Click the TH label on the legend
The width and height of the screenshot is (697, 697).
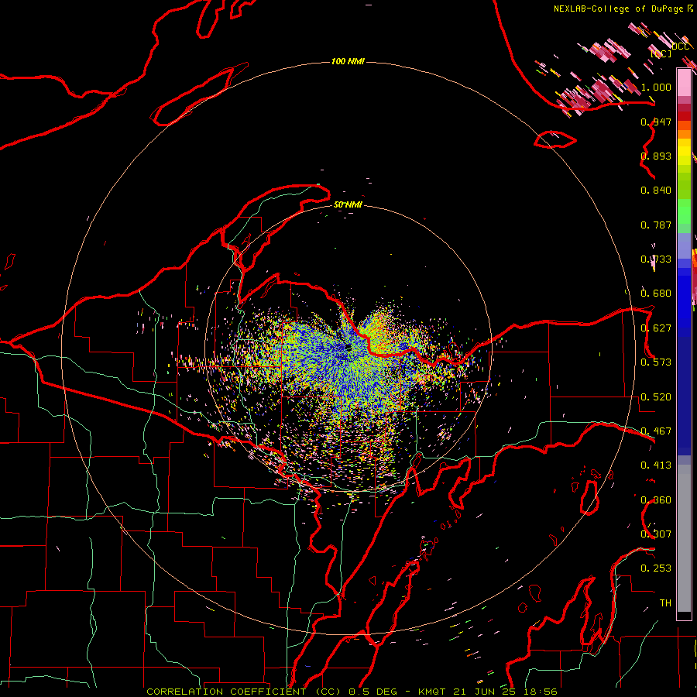[x=665, y=603]
